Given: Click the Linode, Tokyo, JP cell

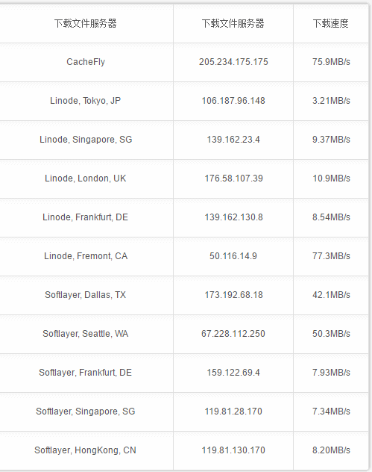Looking at the screenshot, I should [x=85, y=101].
